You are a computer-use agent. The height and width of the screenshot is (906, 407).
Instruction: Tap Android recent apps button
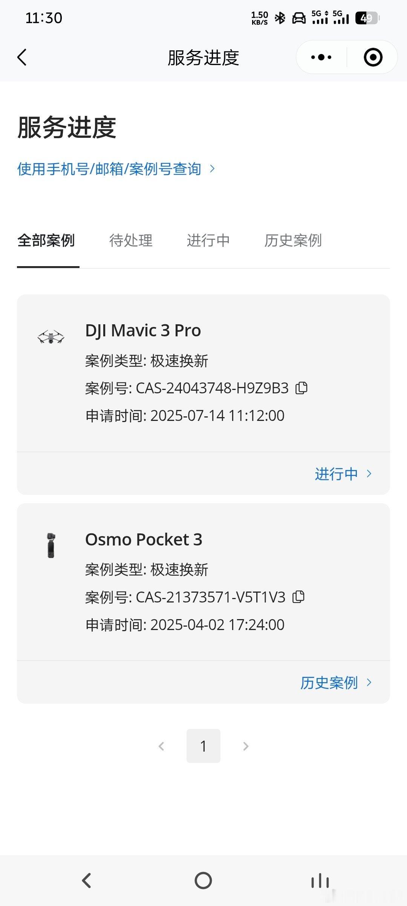[320, 881]
